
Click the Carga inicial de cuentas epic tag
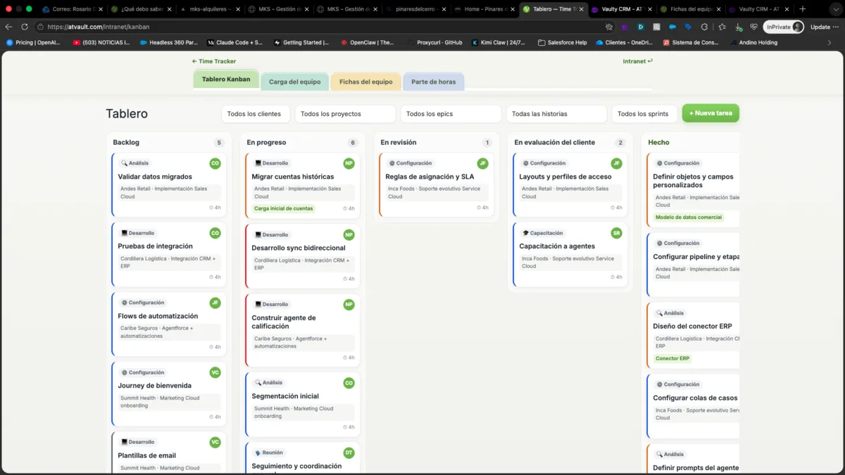point(284,208)
